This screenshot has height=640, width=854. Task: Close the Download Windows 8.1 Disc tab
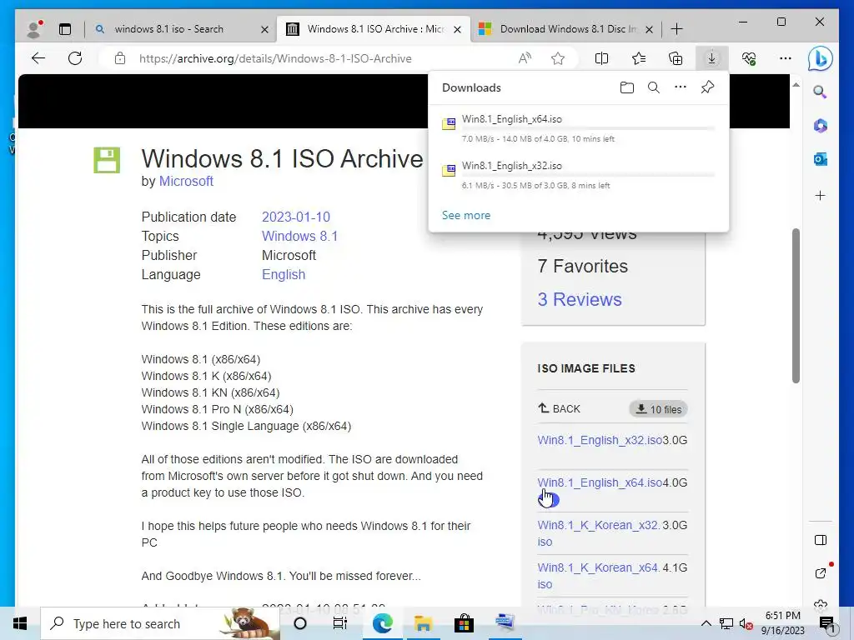[649, 29]
